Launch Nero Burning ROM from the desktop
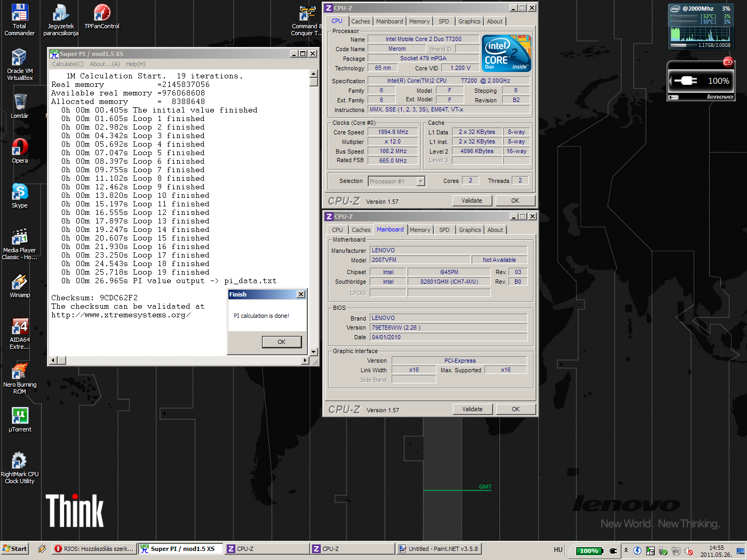 (x=20, y=378)
